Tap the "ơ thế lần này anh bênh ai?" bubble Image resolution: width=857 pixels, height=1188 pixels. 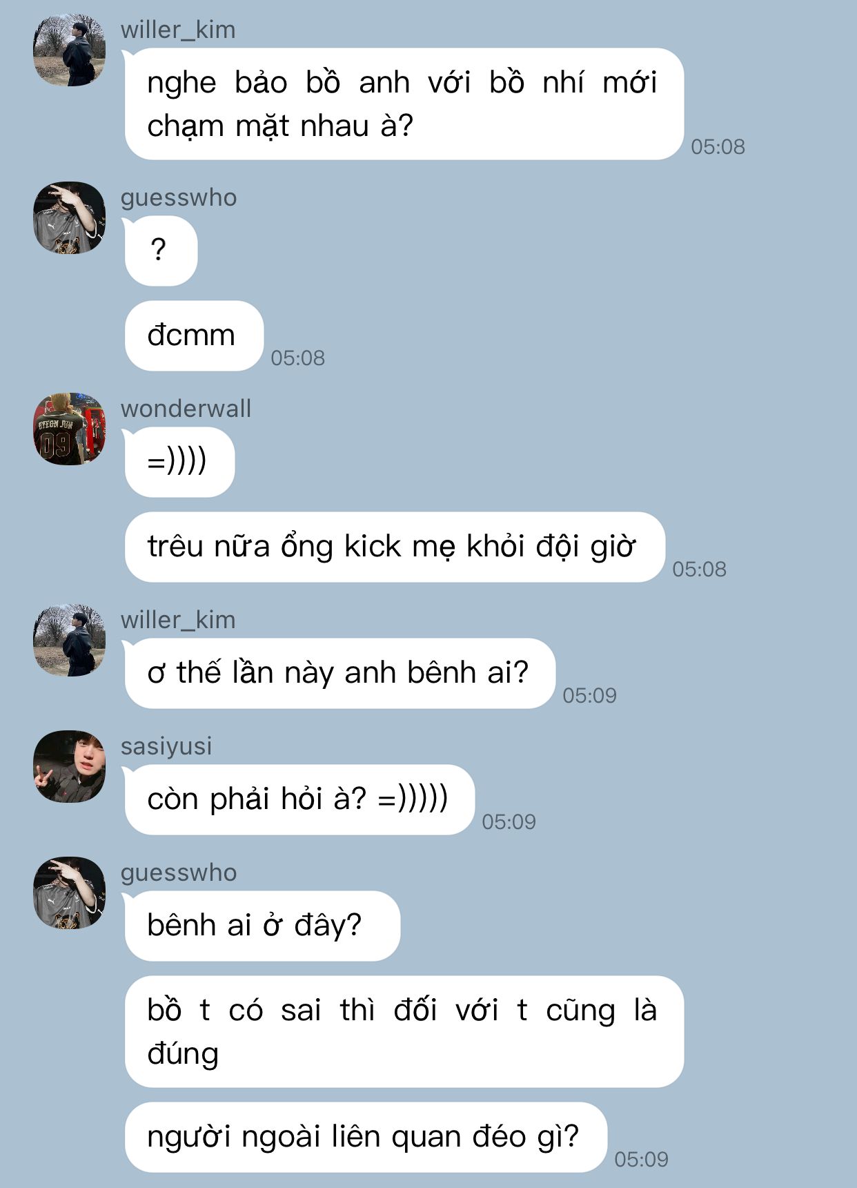click(x=339, y=673)
